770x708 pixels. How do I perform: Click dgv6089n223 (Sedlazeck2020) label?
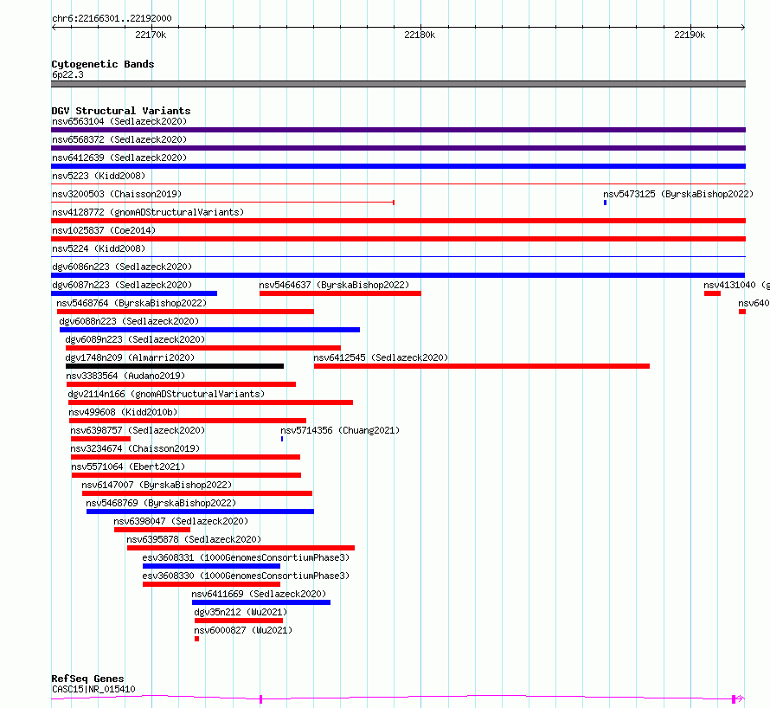[x=135, y=339]
